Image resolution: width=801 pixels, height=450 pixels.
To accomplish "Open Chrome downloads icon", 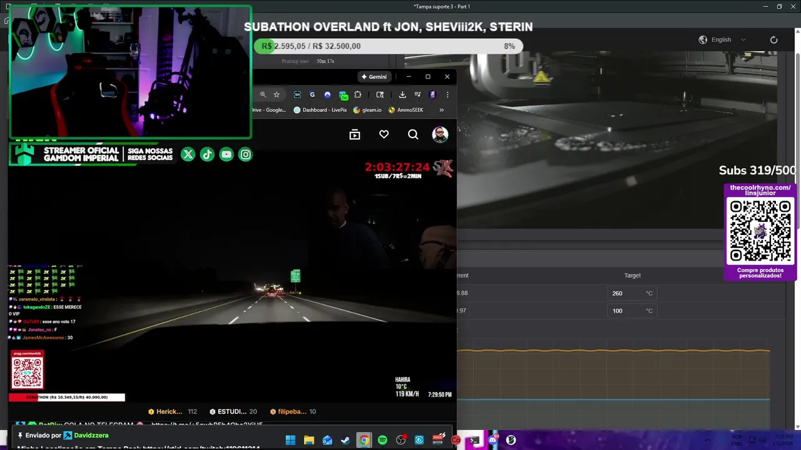I will tap(402, 94).
